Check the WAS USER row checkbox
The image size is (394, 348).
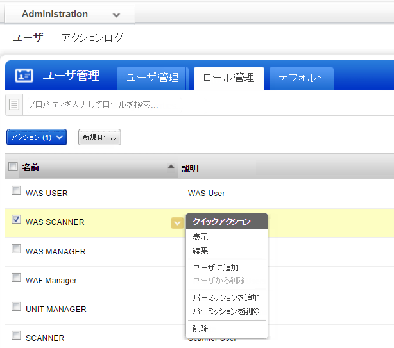coord(16,190)
